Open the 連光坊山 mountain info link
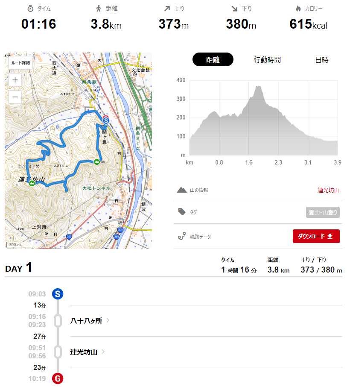 (328, 190)
